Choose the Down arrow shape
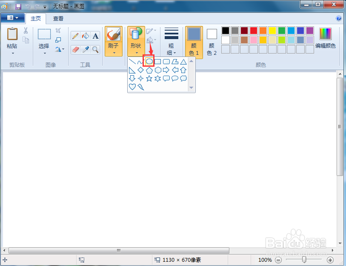 point(132,78)
